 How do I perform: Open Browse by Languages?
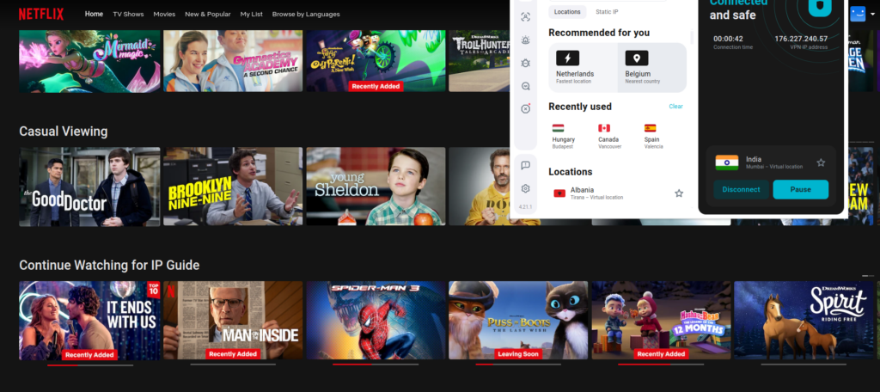click(x=306, y=14)
